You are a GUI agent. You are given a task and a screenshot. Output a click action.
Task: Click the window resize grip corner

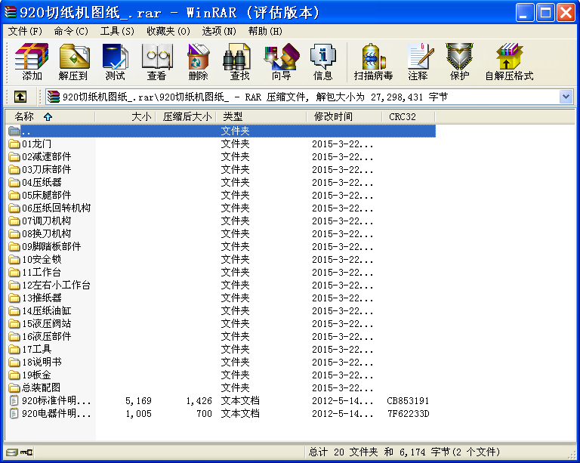tap(572, 455)
